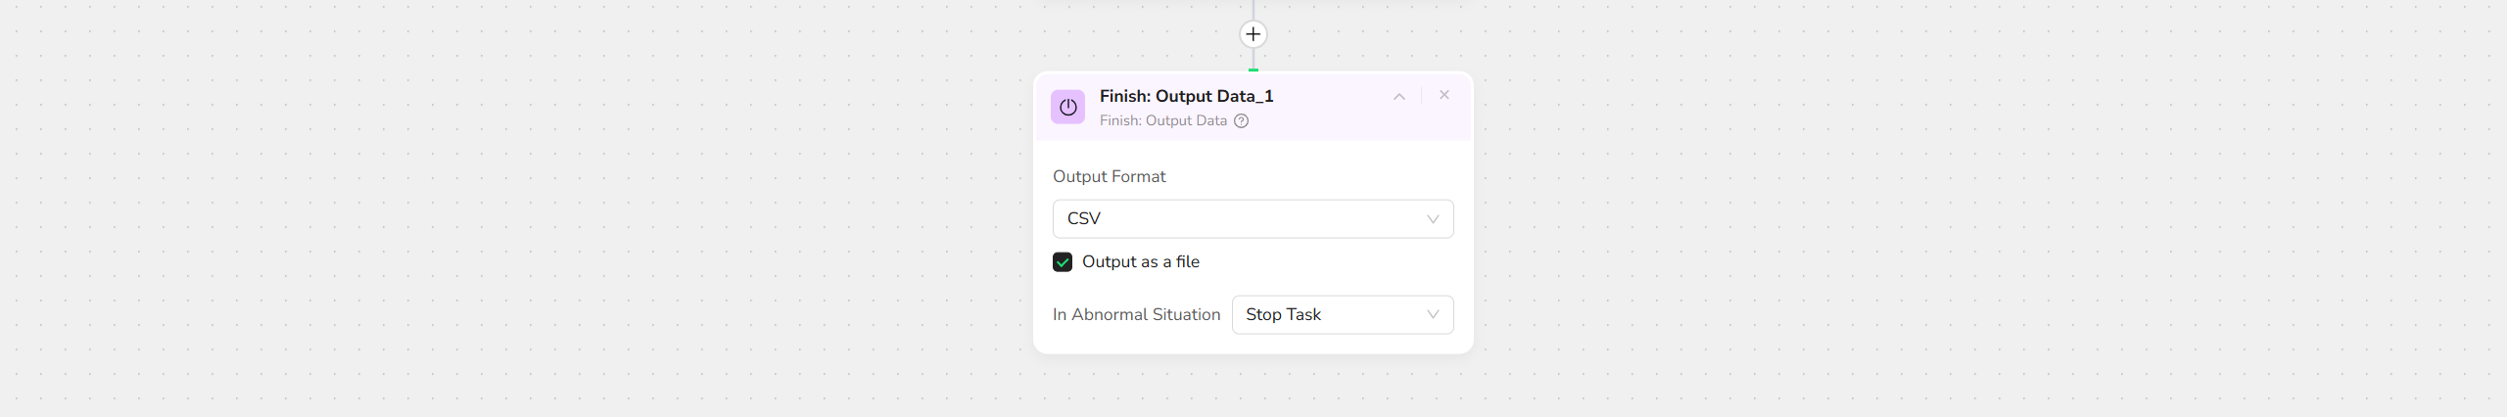Viewport: 2507px width, 417px height.
Task: Click the chevron arrow beside Stop Task
Action: pyautogui.click(x=1433, y=315)
